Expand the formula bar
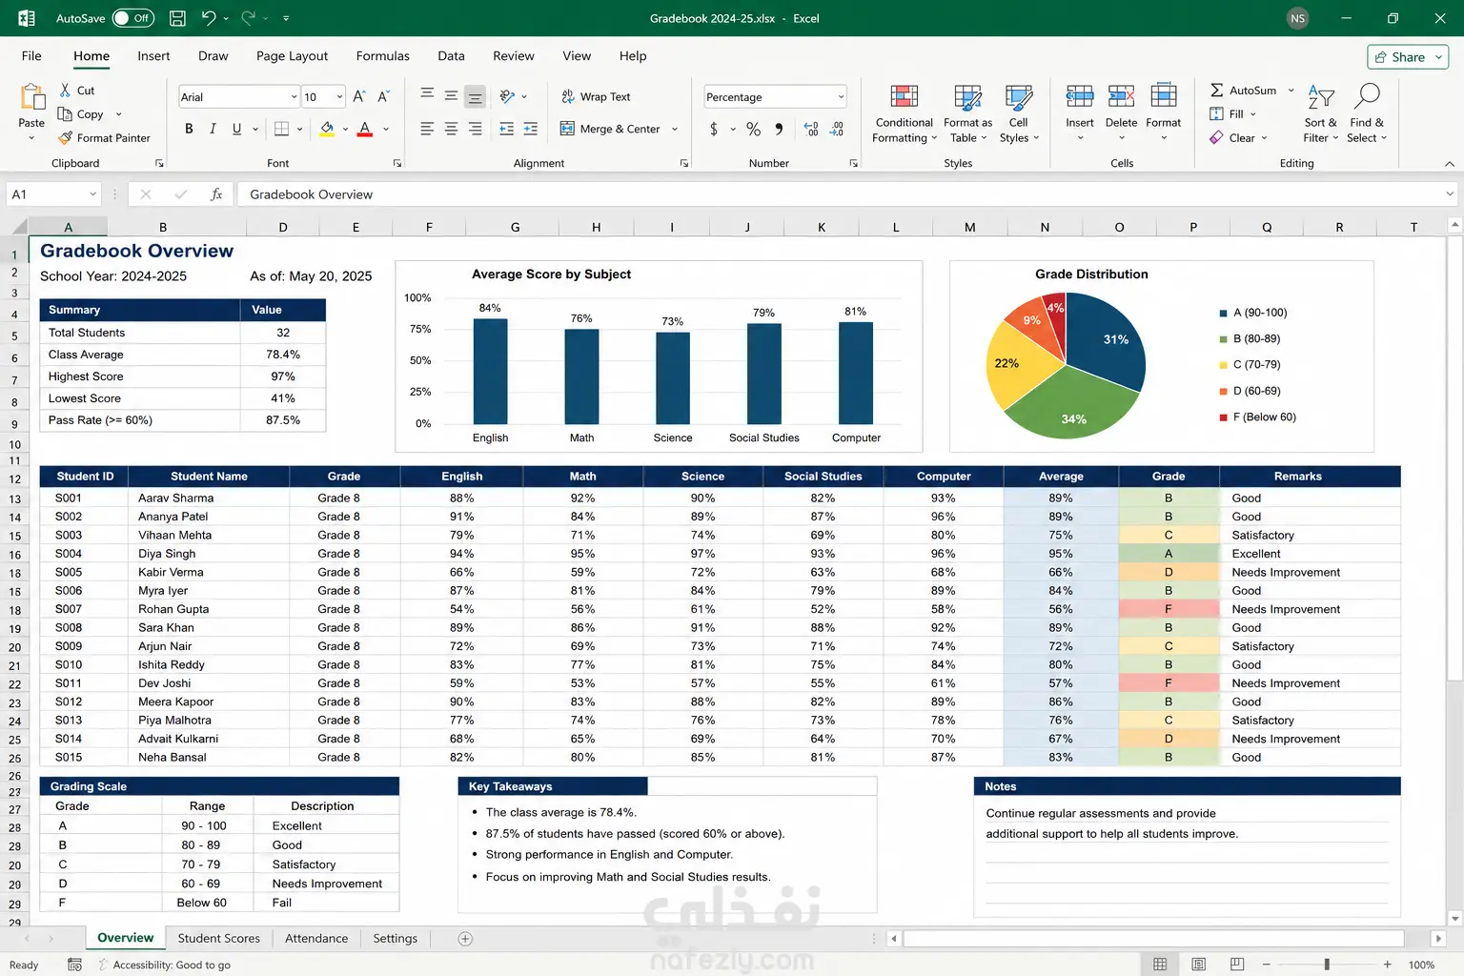Screen dimensions: 1464x976 (1450, 194)
